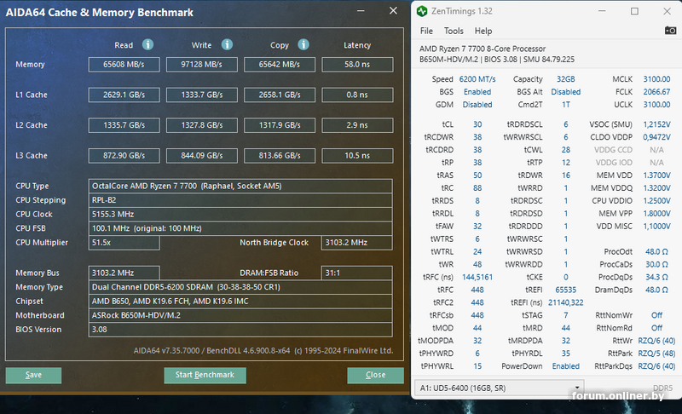Select the L2 Cache Copy 1317.9 GB/s field
This screenshot has height=414, width=682.
[x=280, y=125]
